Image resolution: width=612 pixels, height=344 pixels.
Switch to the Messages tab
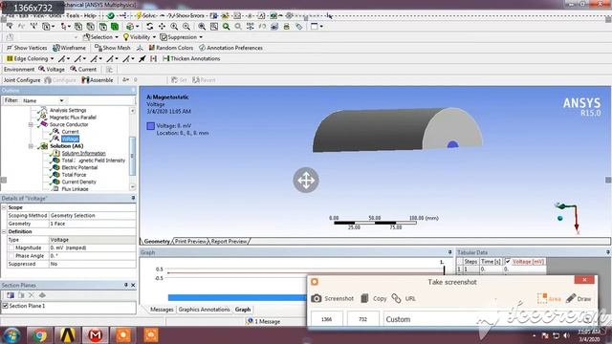[162, 310]
